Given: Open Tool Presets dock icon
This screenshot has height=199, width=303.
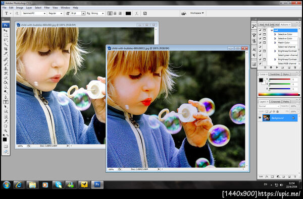Looking at the screenshot, I should point(254,26).
